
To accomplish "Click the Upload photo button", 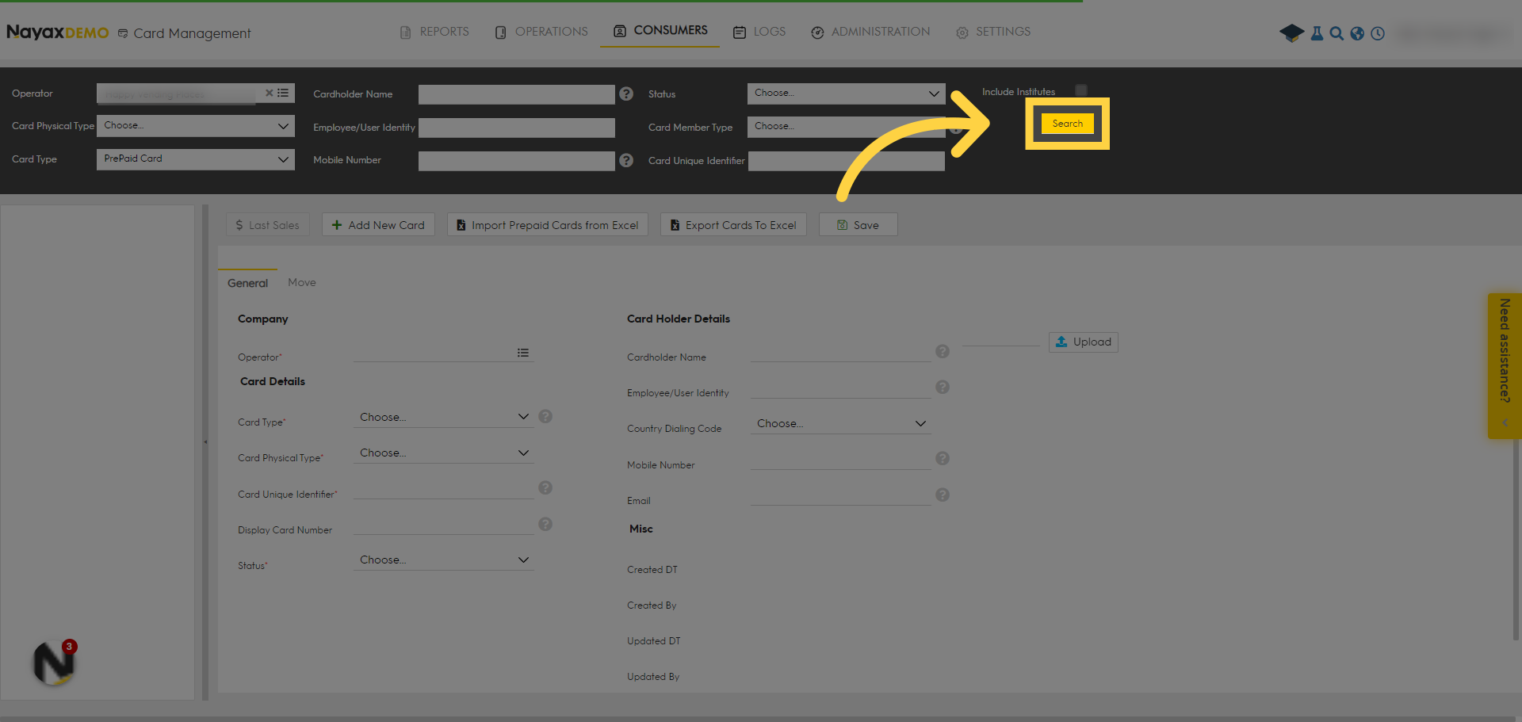I will point(1084,342).
